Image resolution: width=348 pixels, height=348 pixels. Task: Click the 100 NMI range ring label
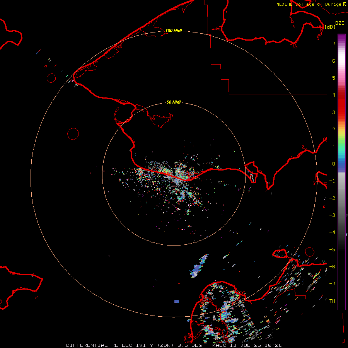(x=174, y=31)
